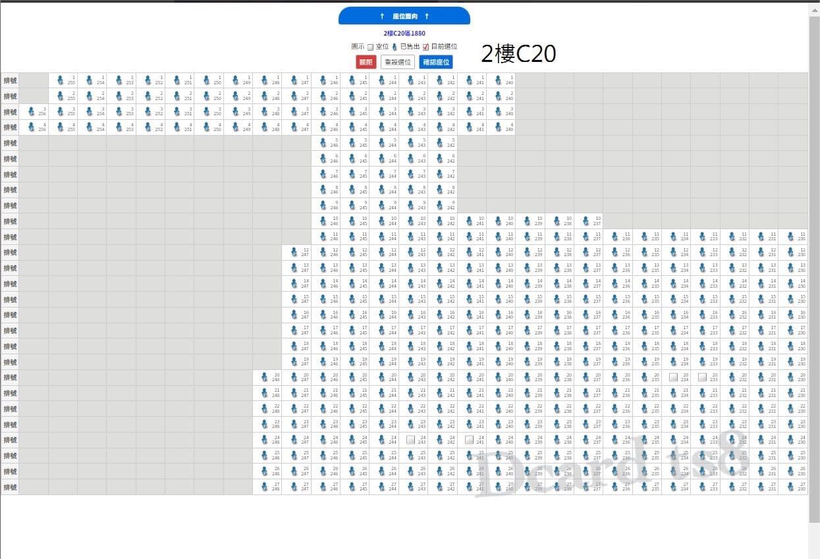Click the blue 座位面向 banner
The image size is (820, 559).
pos(404,16)
